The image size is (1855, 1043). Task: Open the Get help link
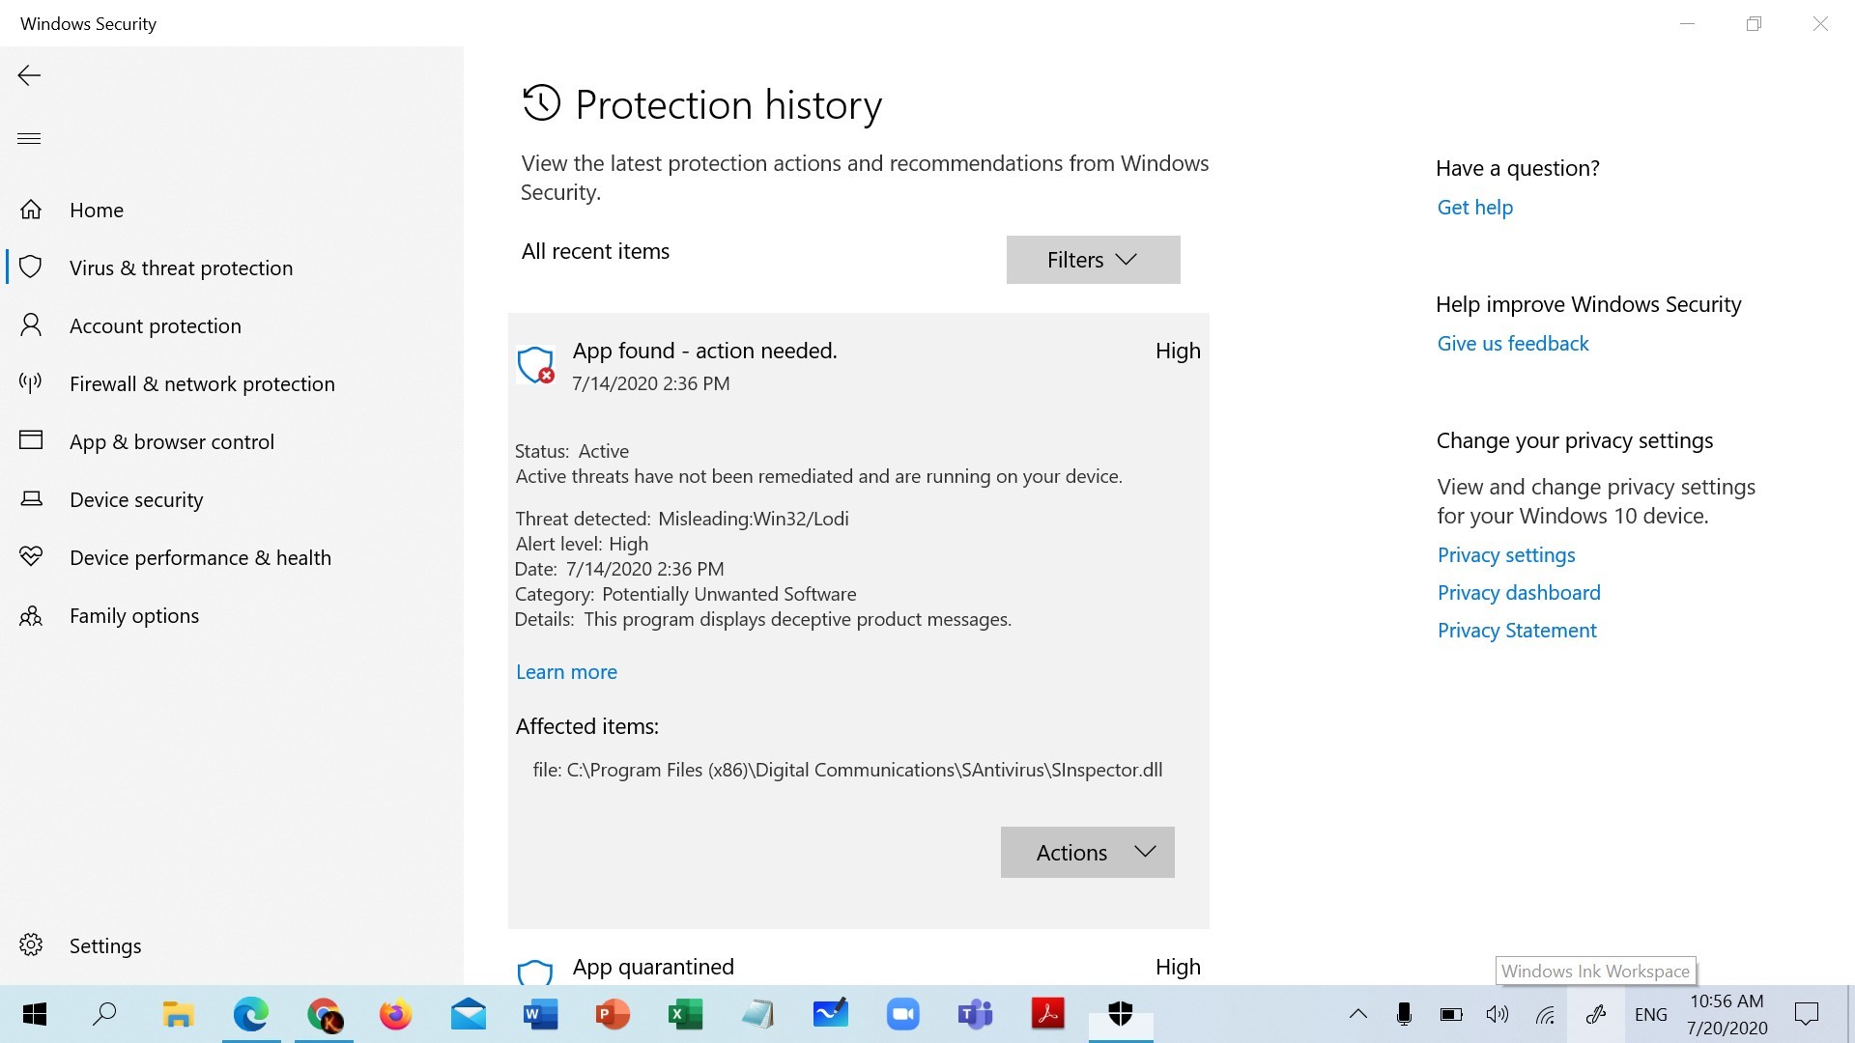click(x=1474, y=207)
